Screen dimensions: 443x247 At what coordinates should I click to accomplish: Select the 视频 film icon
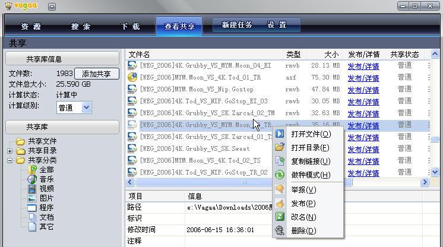pos(33,189)
